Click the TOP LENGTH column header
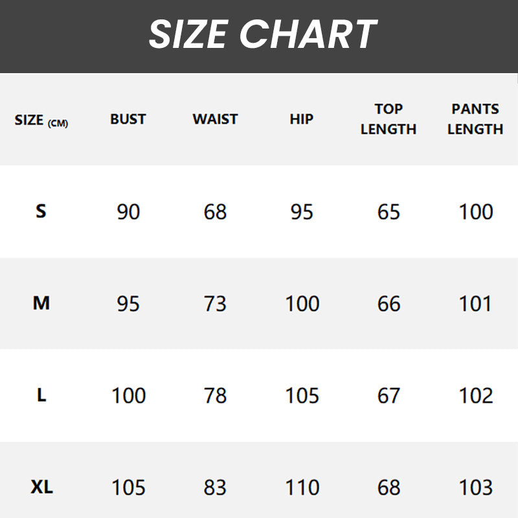The height and width of the screenshot is (518, 518). [388, 119]
